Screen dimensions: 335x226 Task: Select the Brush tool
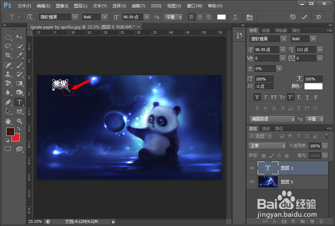[x=19, y=65]
